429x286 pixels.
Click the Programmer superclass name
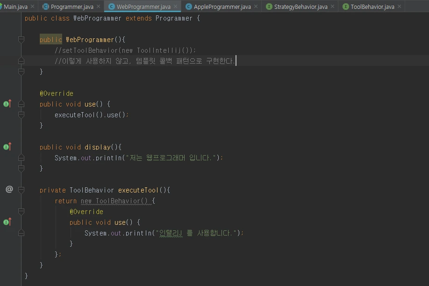(174, 18)
